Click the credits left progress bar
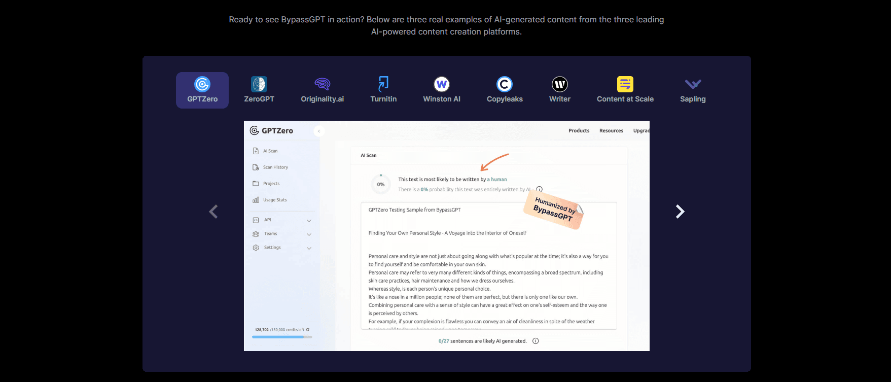This screenshot has width=891, height=382. tap(282, 337)
